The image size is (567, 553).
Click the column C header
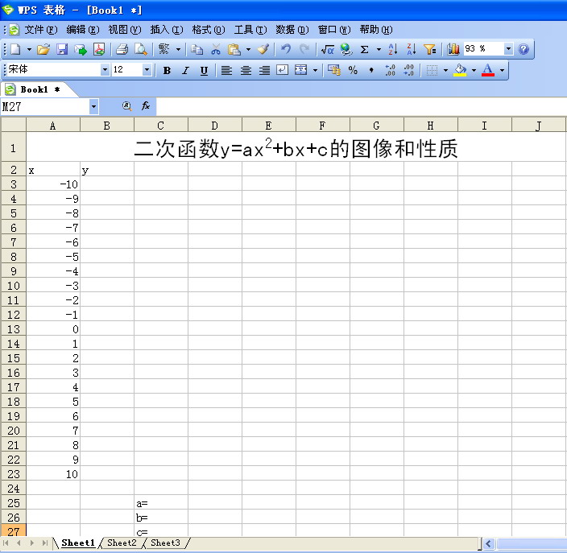click(161, 125)
